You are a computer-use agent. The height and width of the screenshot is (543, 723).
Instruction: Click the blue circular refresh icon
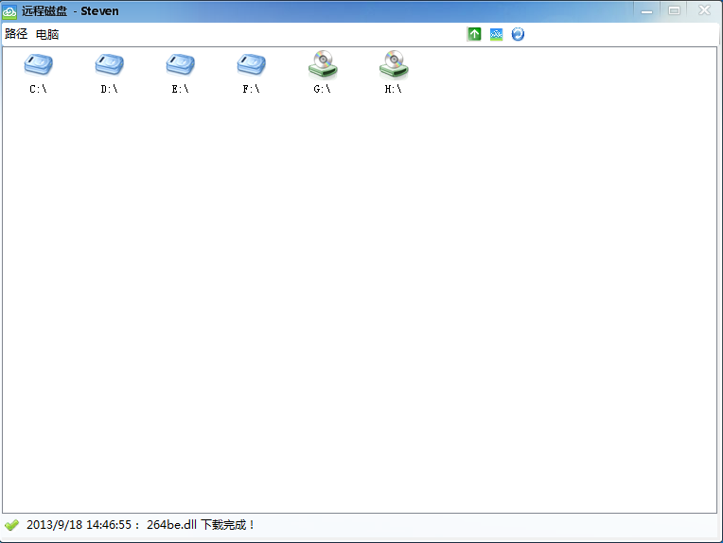coord(518,34)
